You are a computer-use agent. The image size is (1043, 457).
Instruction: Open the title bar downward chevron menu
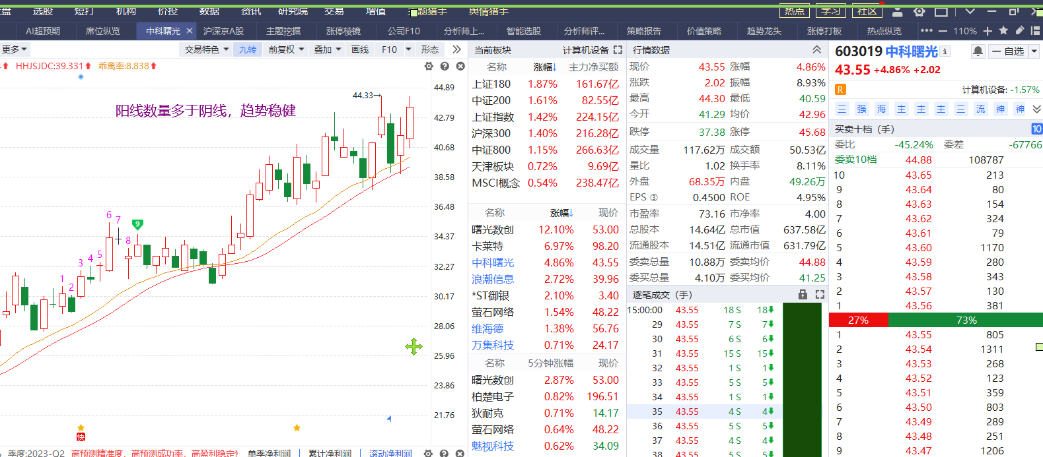point(970,11)
